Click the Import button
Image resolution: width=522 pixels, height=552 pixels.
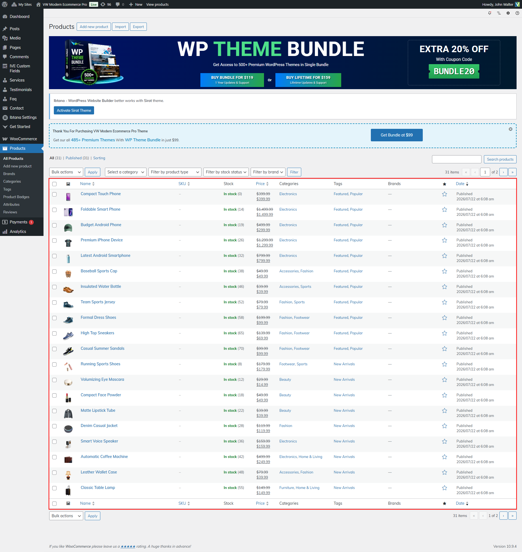click(120, 27)
